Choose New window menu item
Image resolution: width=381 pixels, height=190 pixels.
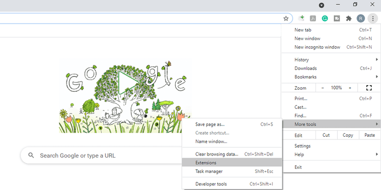331,39
